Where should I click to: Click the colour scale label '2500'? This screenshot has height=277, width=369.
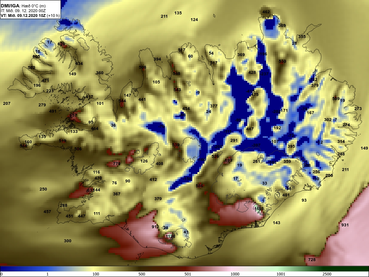327,274
